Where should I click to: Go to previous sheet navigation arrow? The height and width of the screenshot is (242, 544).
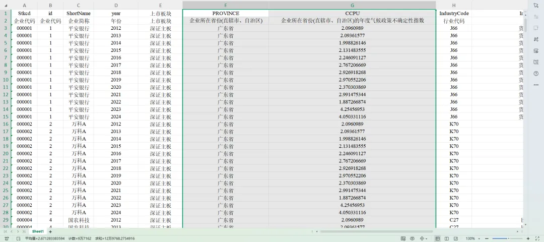(x=11, y=231)
